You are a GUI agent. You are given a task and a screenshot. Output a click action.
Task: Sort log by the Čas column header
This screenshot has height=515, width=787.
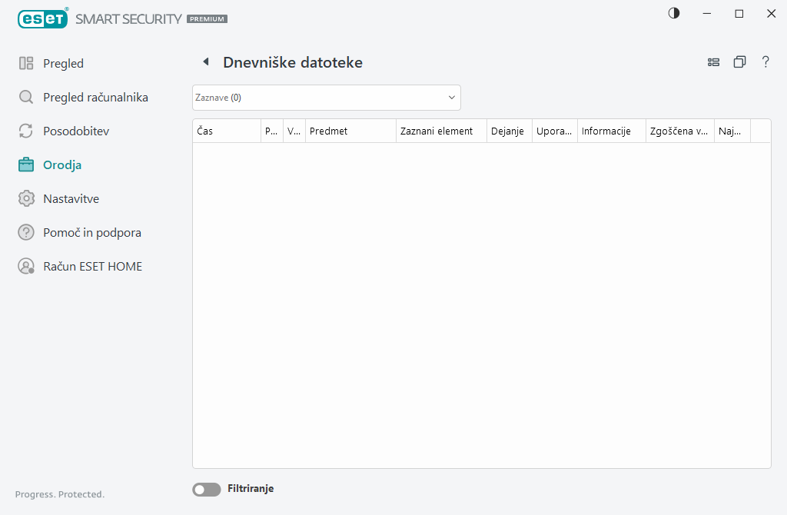coord(226,131)
